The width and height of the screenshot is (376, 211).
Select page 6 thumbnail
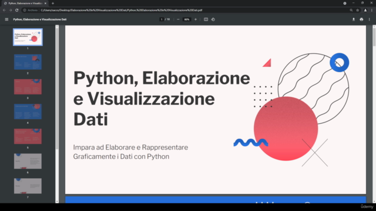pyautogui.click(x=28, y=161)
